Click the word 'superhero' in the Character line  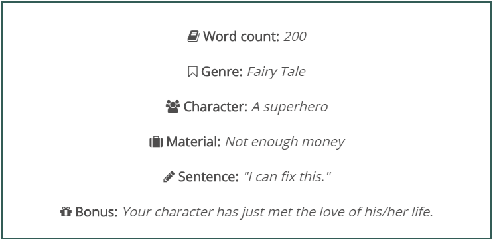(x=295, y=107)
